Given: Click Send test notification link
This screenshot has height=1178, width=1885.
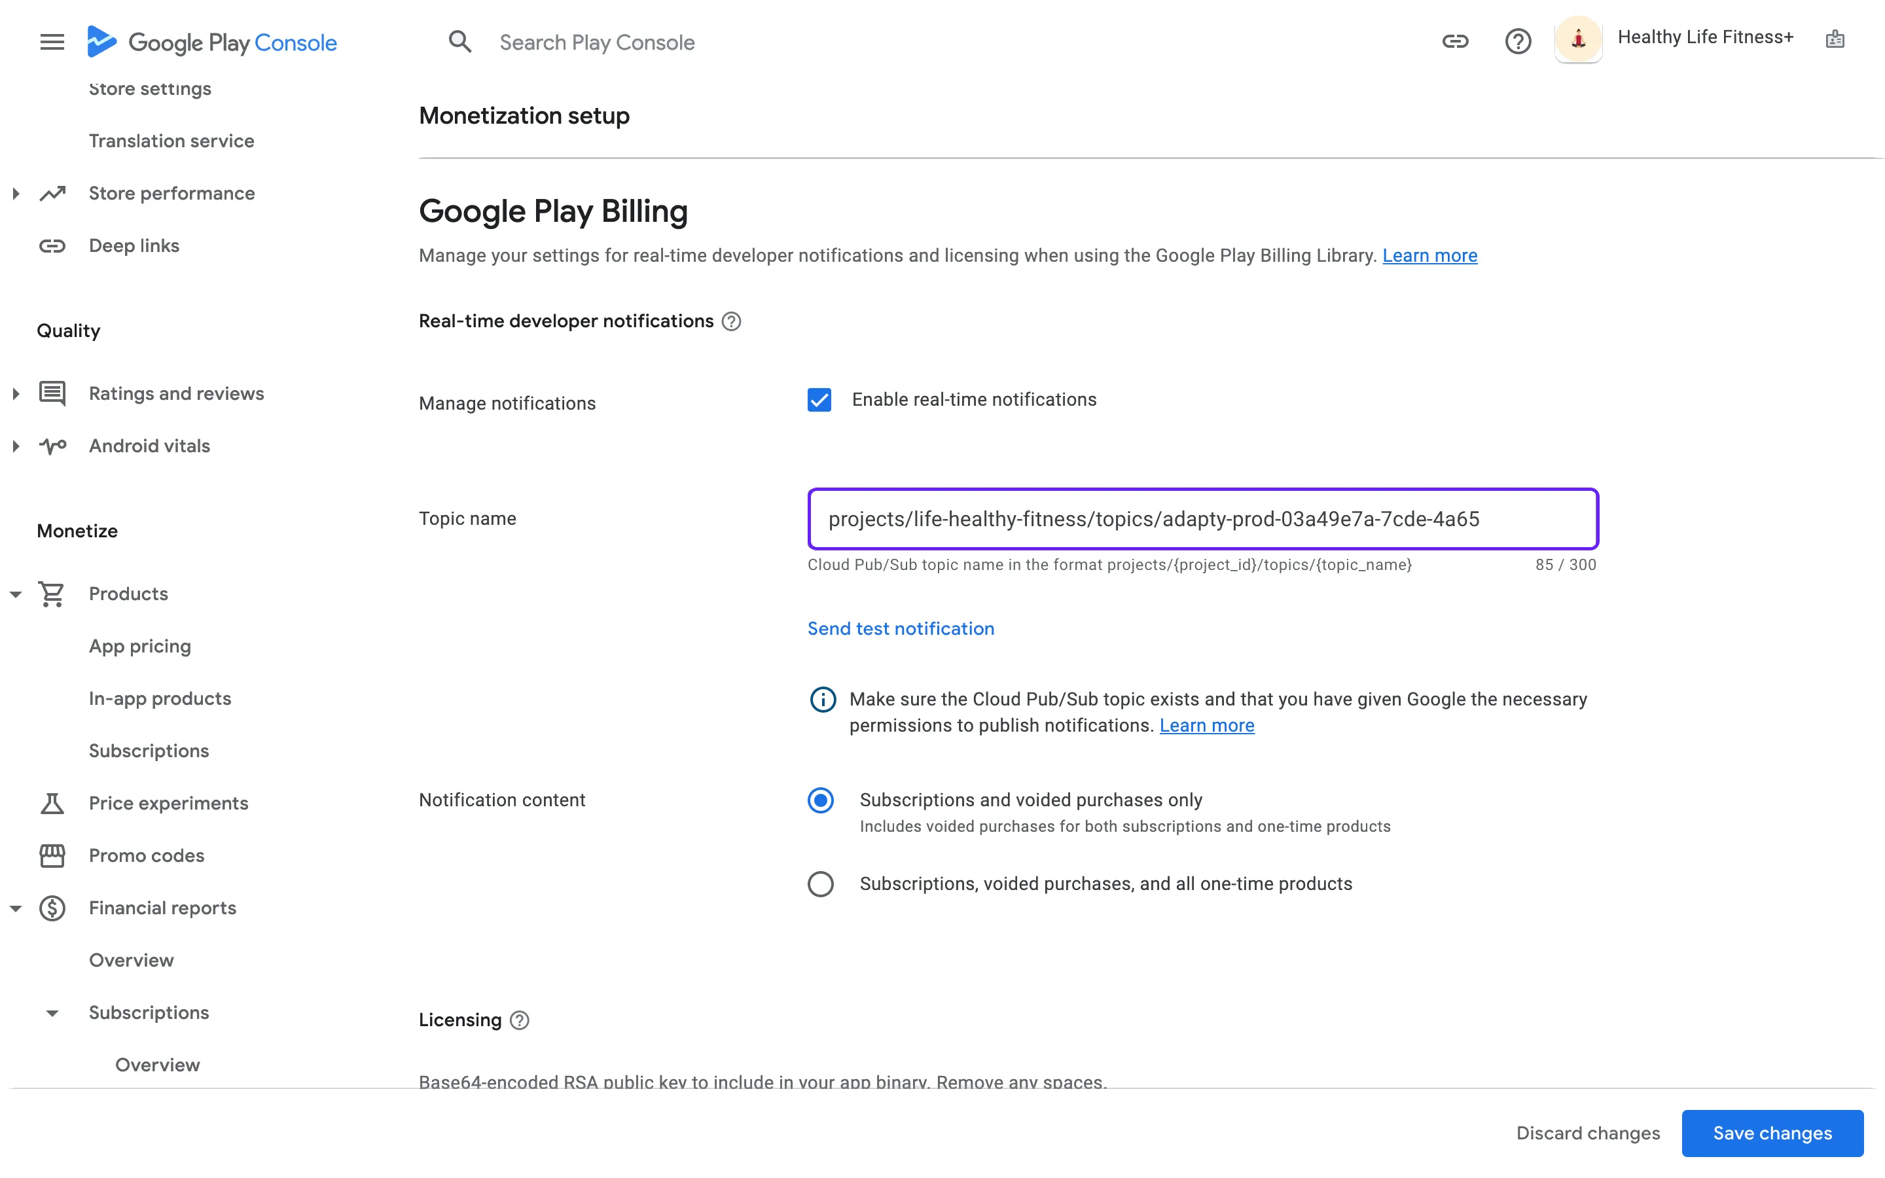Looking at the screenshot, I should [901, 629].
